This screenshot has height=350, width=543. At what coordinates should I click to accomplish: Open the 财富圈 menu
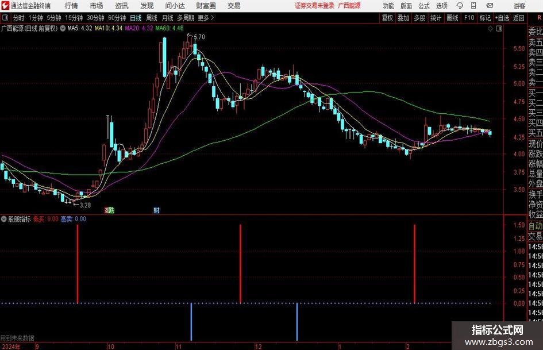coord(206,6)
